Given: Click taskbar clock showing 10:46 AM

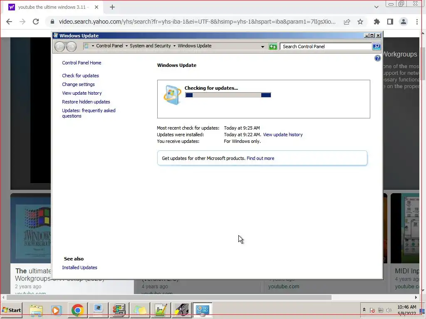Looking at the screenshot, I should click(407, 310).
